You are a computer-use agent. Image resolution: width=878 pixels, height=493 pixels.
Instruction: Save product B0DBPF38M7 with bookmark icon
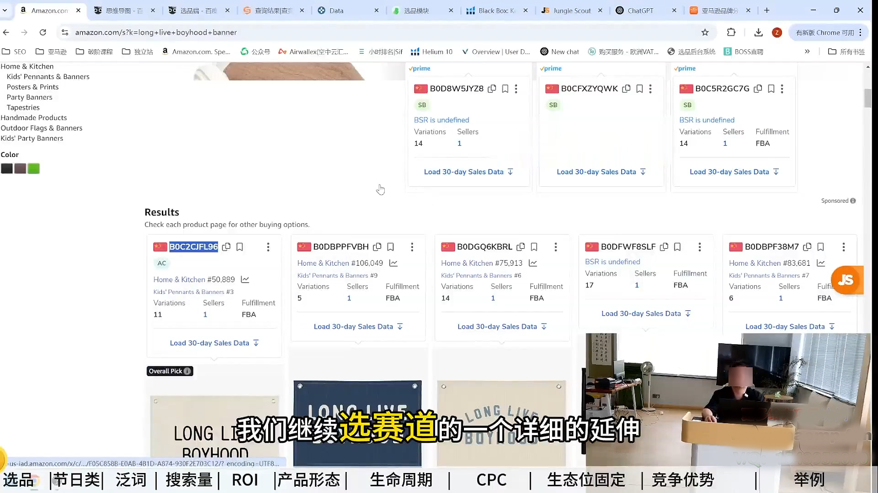tap(820, 247)
